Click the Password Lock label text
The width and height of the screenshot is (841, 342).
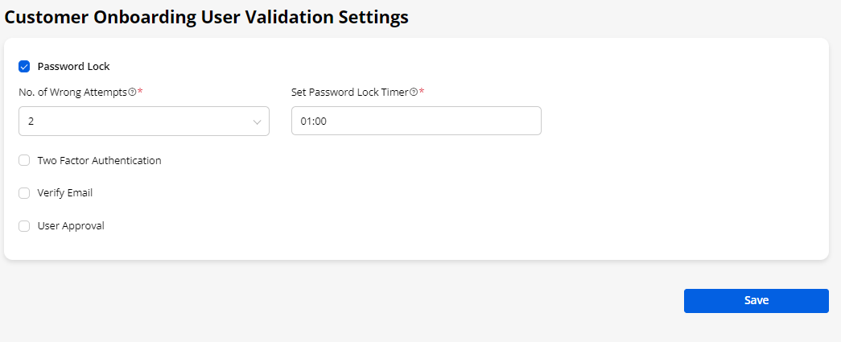(x=73, y=67)
